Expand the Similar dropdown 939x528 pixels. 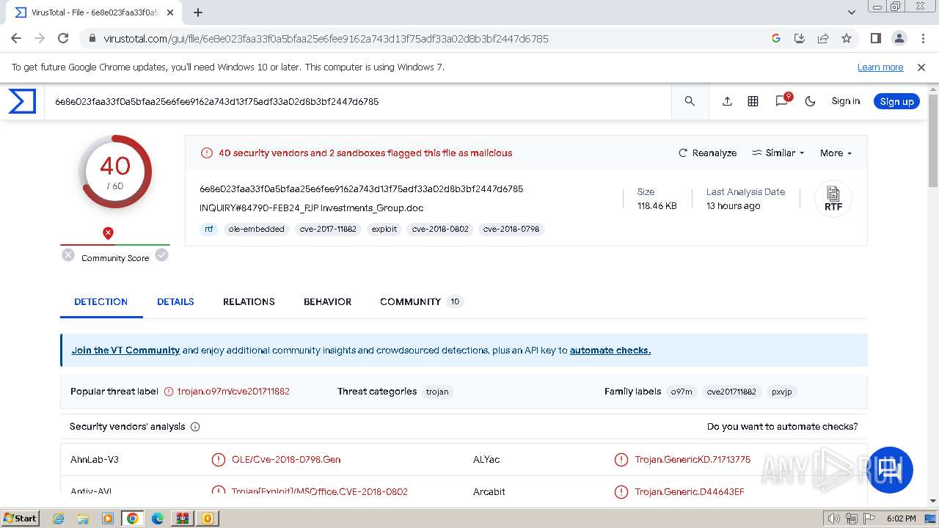pos(778,153)
